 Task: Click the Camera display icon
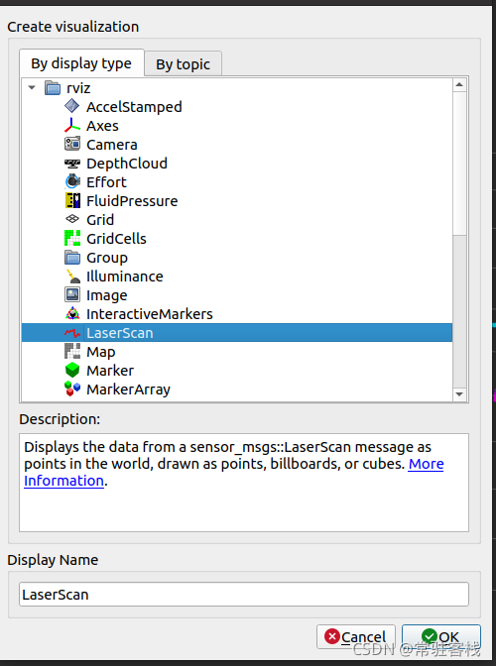pyautogui.click(x=71, y=144)
